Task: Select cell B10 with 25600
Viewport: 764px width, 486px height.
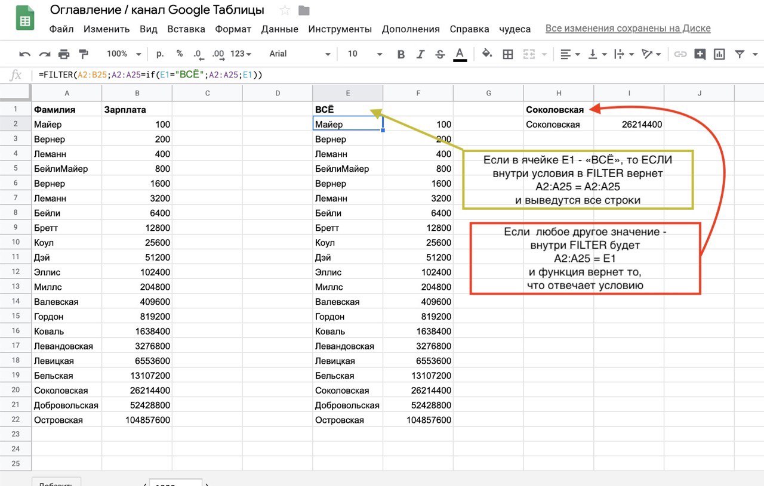Action: pyautogui.click(x=137, y=243)
